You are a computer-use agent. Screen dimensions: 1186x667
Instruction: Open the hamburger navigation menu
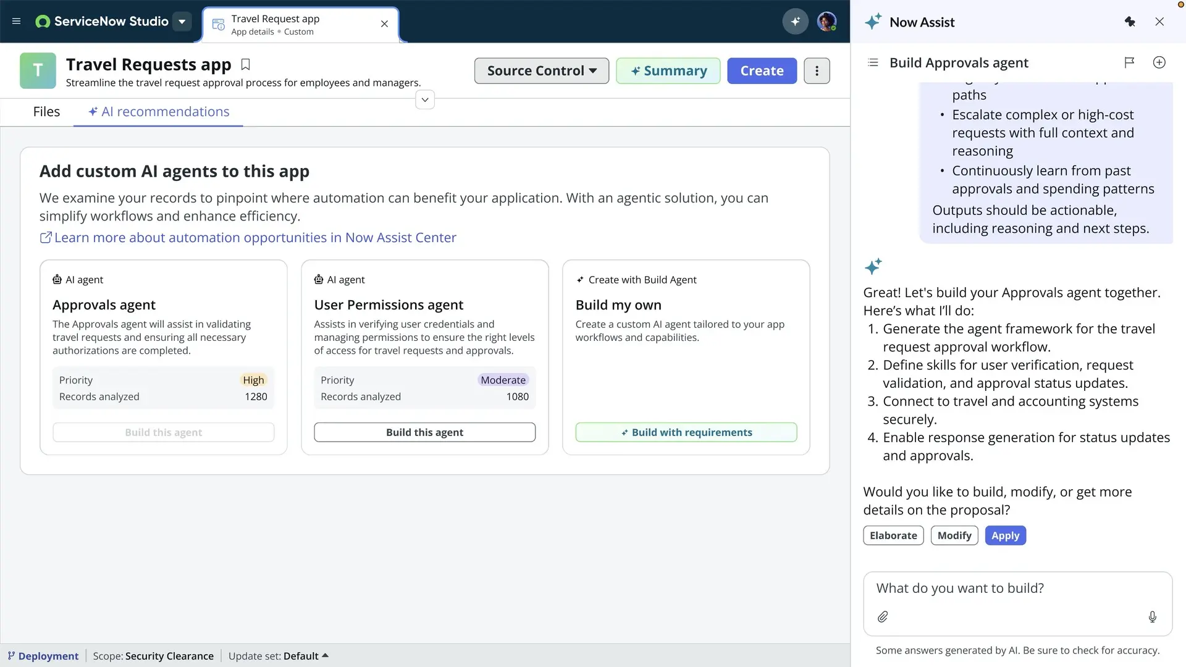click(17, 22)
